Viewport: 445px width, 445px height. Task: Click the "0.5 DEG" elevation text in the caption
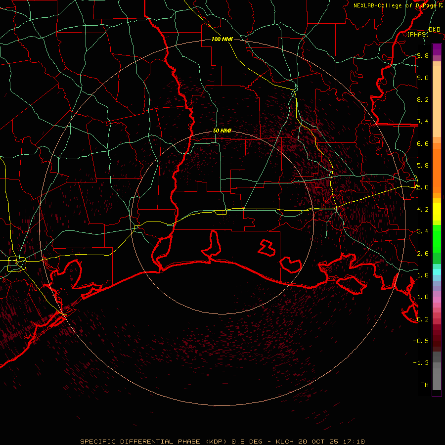tap(246, 442)
